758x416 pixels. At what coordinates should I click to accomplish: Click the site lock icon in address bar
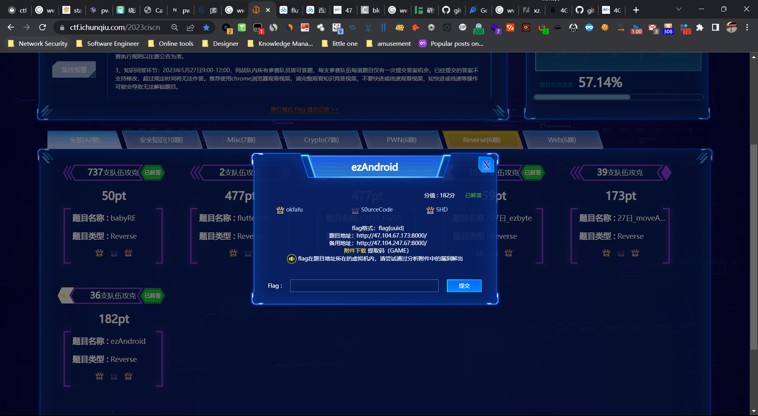point(62,28)
